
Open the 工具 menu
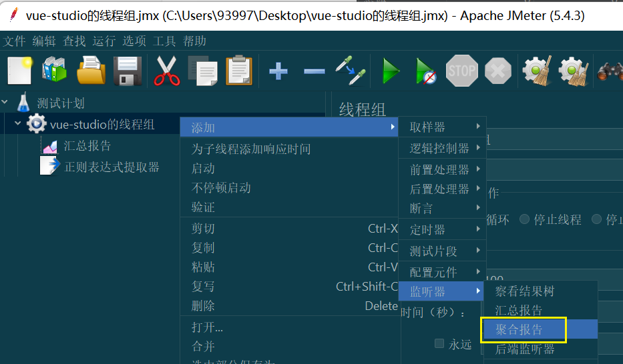[164, 41]
